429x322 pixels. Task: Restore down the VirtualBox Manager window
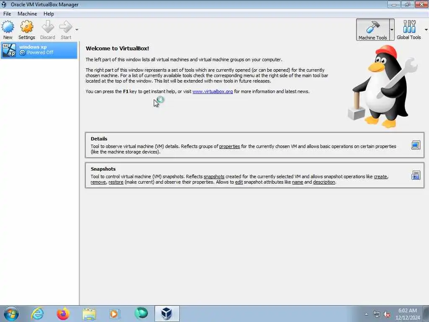pyautogui.click(x=408, y=4)
